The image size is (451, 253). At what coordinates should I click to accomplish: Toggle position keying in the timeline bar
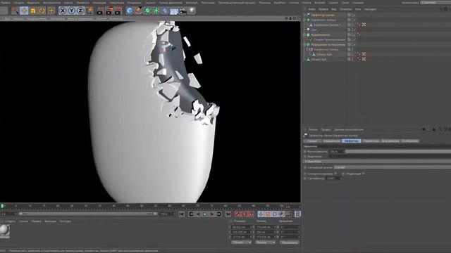tap(261, 214)
